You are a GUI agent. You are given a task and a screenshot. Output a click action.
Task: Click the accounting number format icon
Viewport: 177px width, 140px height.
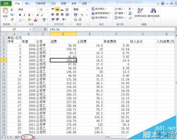pyautogui.click(x=75, y=15)
